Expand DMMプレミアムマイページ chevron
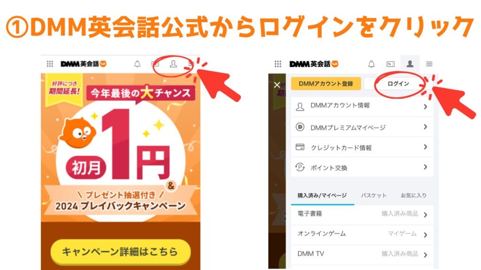481x270 pixels. tap(426, 127)
